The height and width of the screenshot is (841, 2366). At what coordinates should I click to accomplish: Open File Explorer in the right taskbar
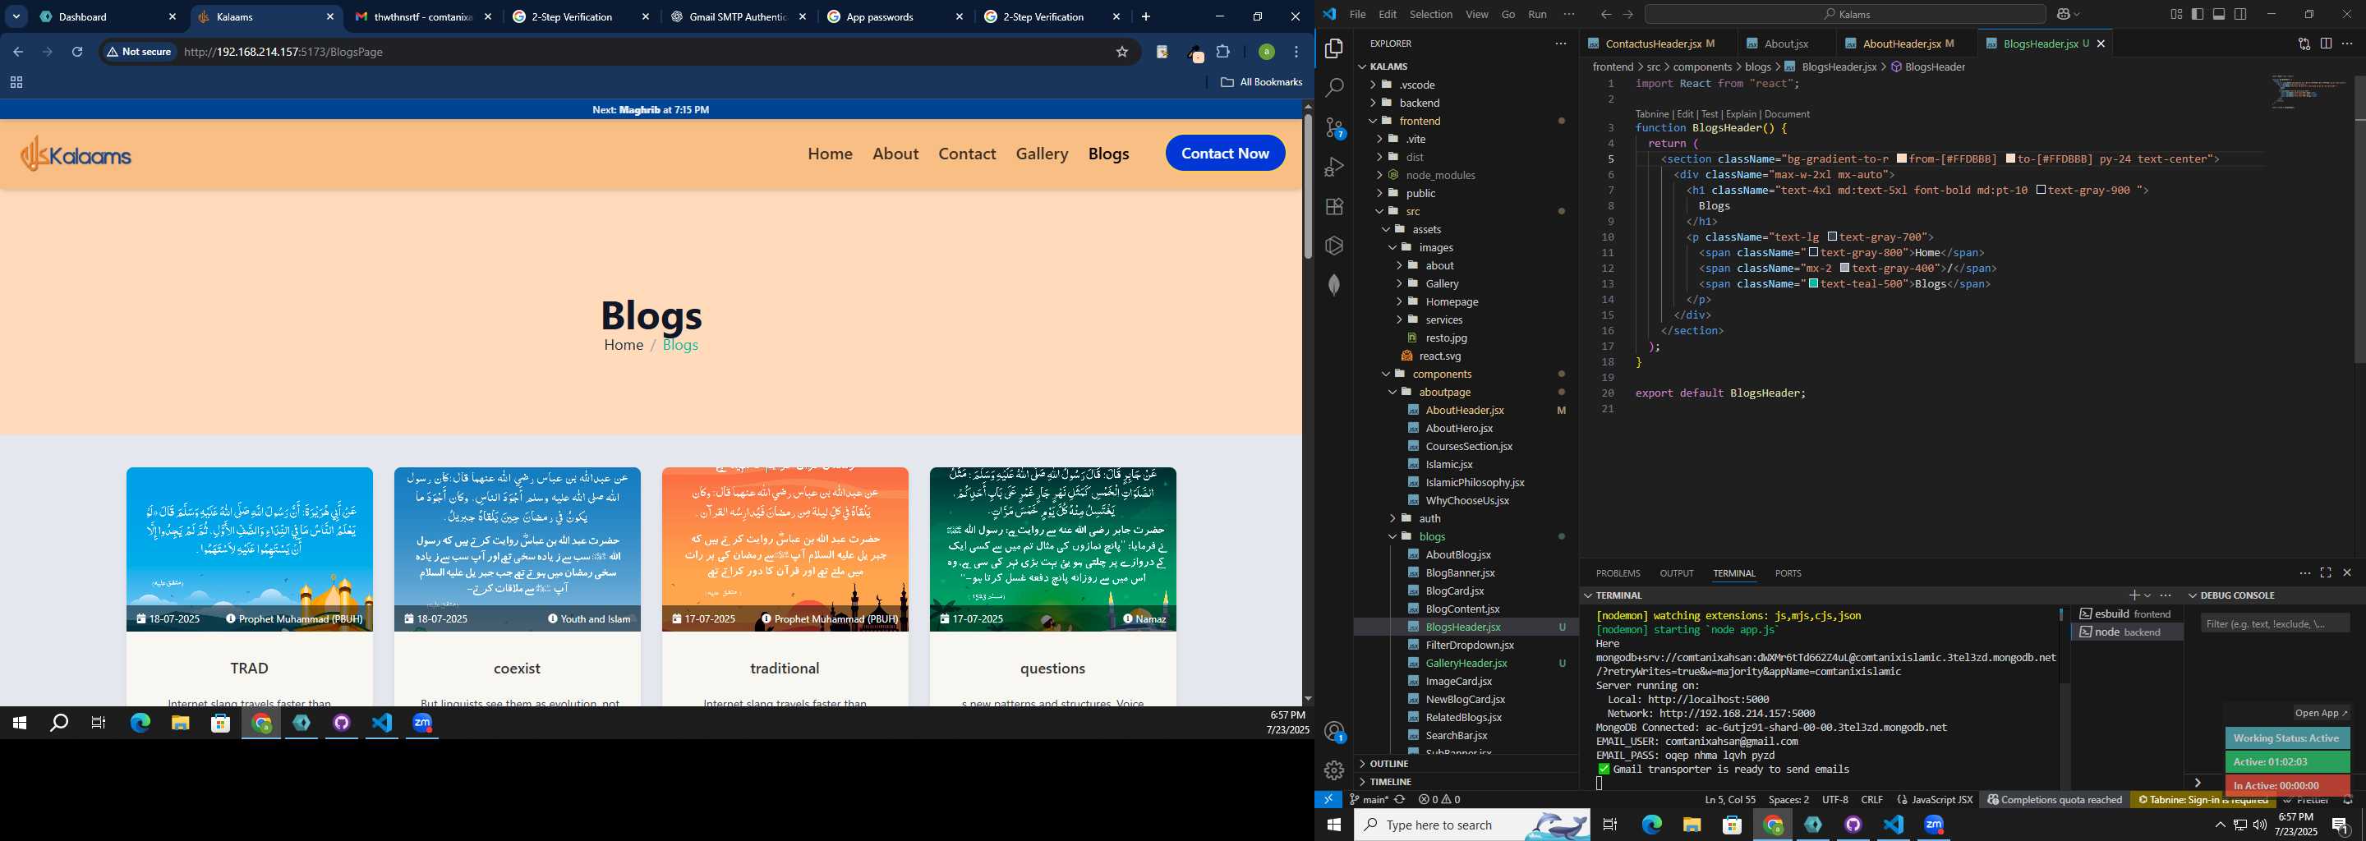(1692, 825)
